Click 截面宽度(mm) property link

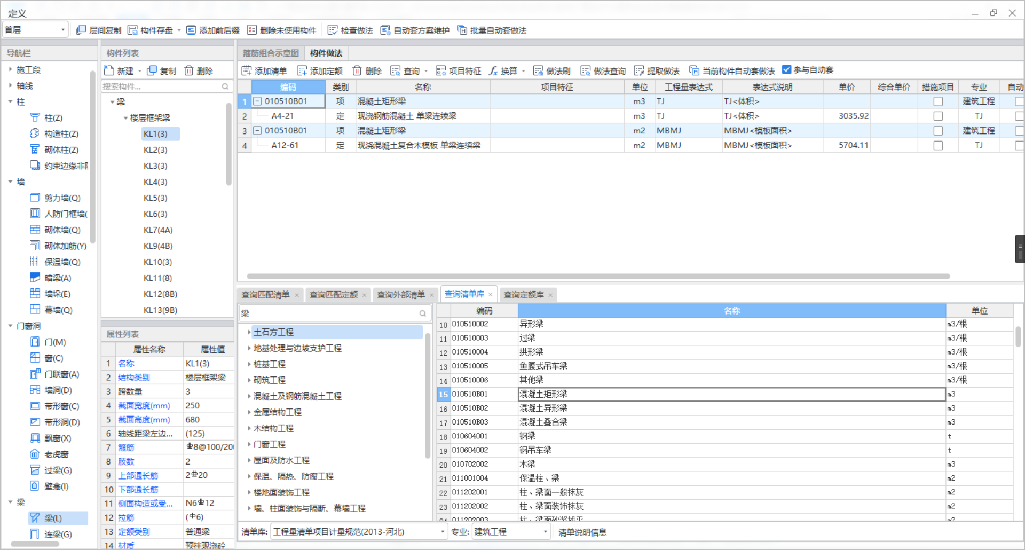tap(144, 406)
